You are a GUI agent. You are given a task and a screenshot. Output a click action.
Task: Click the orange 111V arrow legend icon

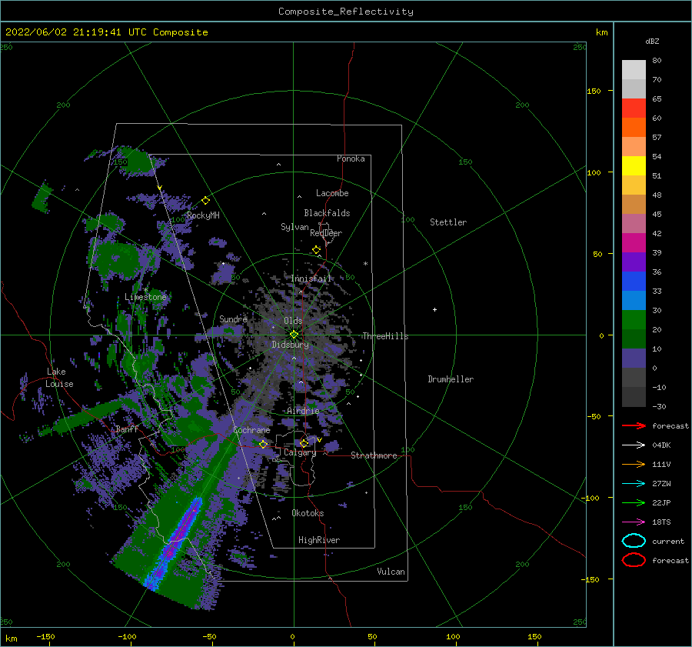[634, 464]
